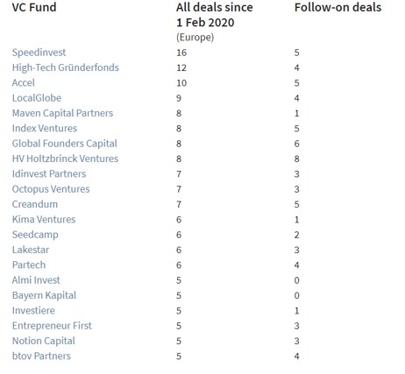Screen dimensions: 405x374
Task: Open the Partech link
Action: [x=29, y=265]
